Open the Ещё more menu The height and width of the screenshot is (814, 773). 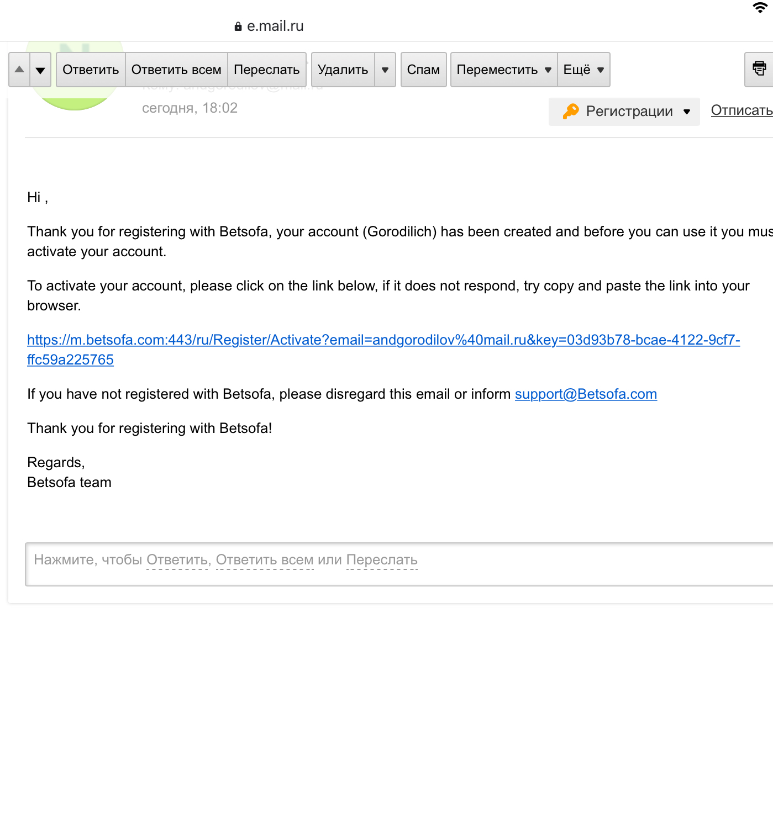[x=583, y=70]
